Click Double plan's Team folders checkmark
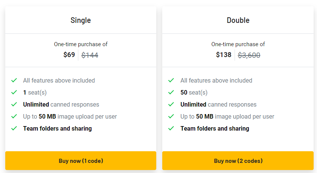Image resolution: width=317 pixels, height=173 pixels. [x=171, y=128]
